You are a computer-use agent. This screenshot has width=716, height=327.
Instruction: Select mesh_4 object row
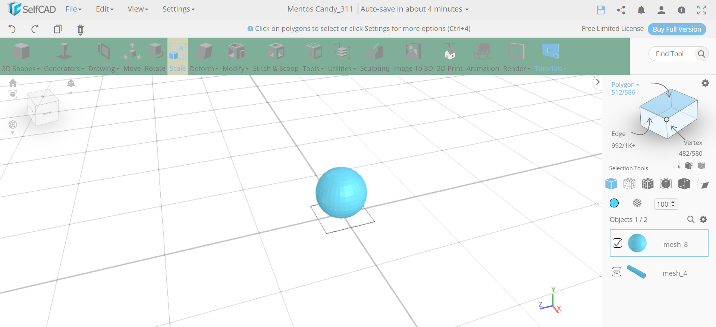pos(659,272)
